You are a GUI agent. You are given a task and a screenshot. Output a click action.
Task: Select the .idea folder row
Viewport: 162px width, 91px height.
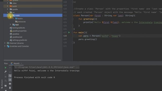33,3
